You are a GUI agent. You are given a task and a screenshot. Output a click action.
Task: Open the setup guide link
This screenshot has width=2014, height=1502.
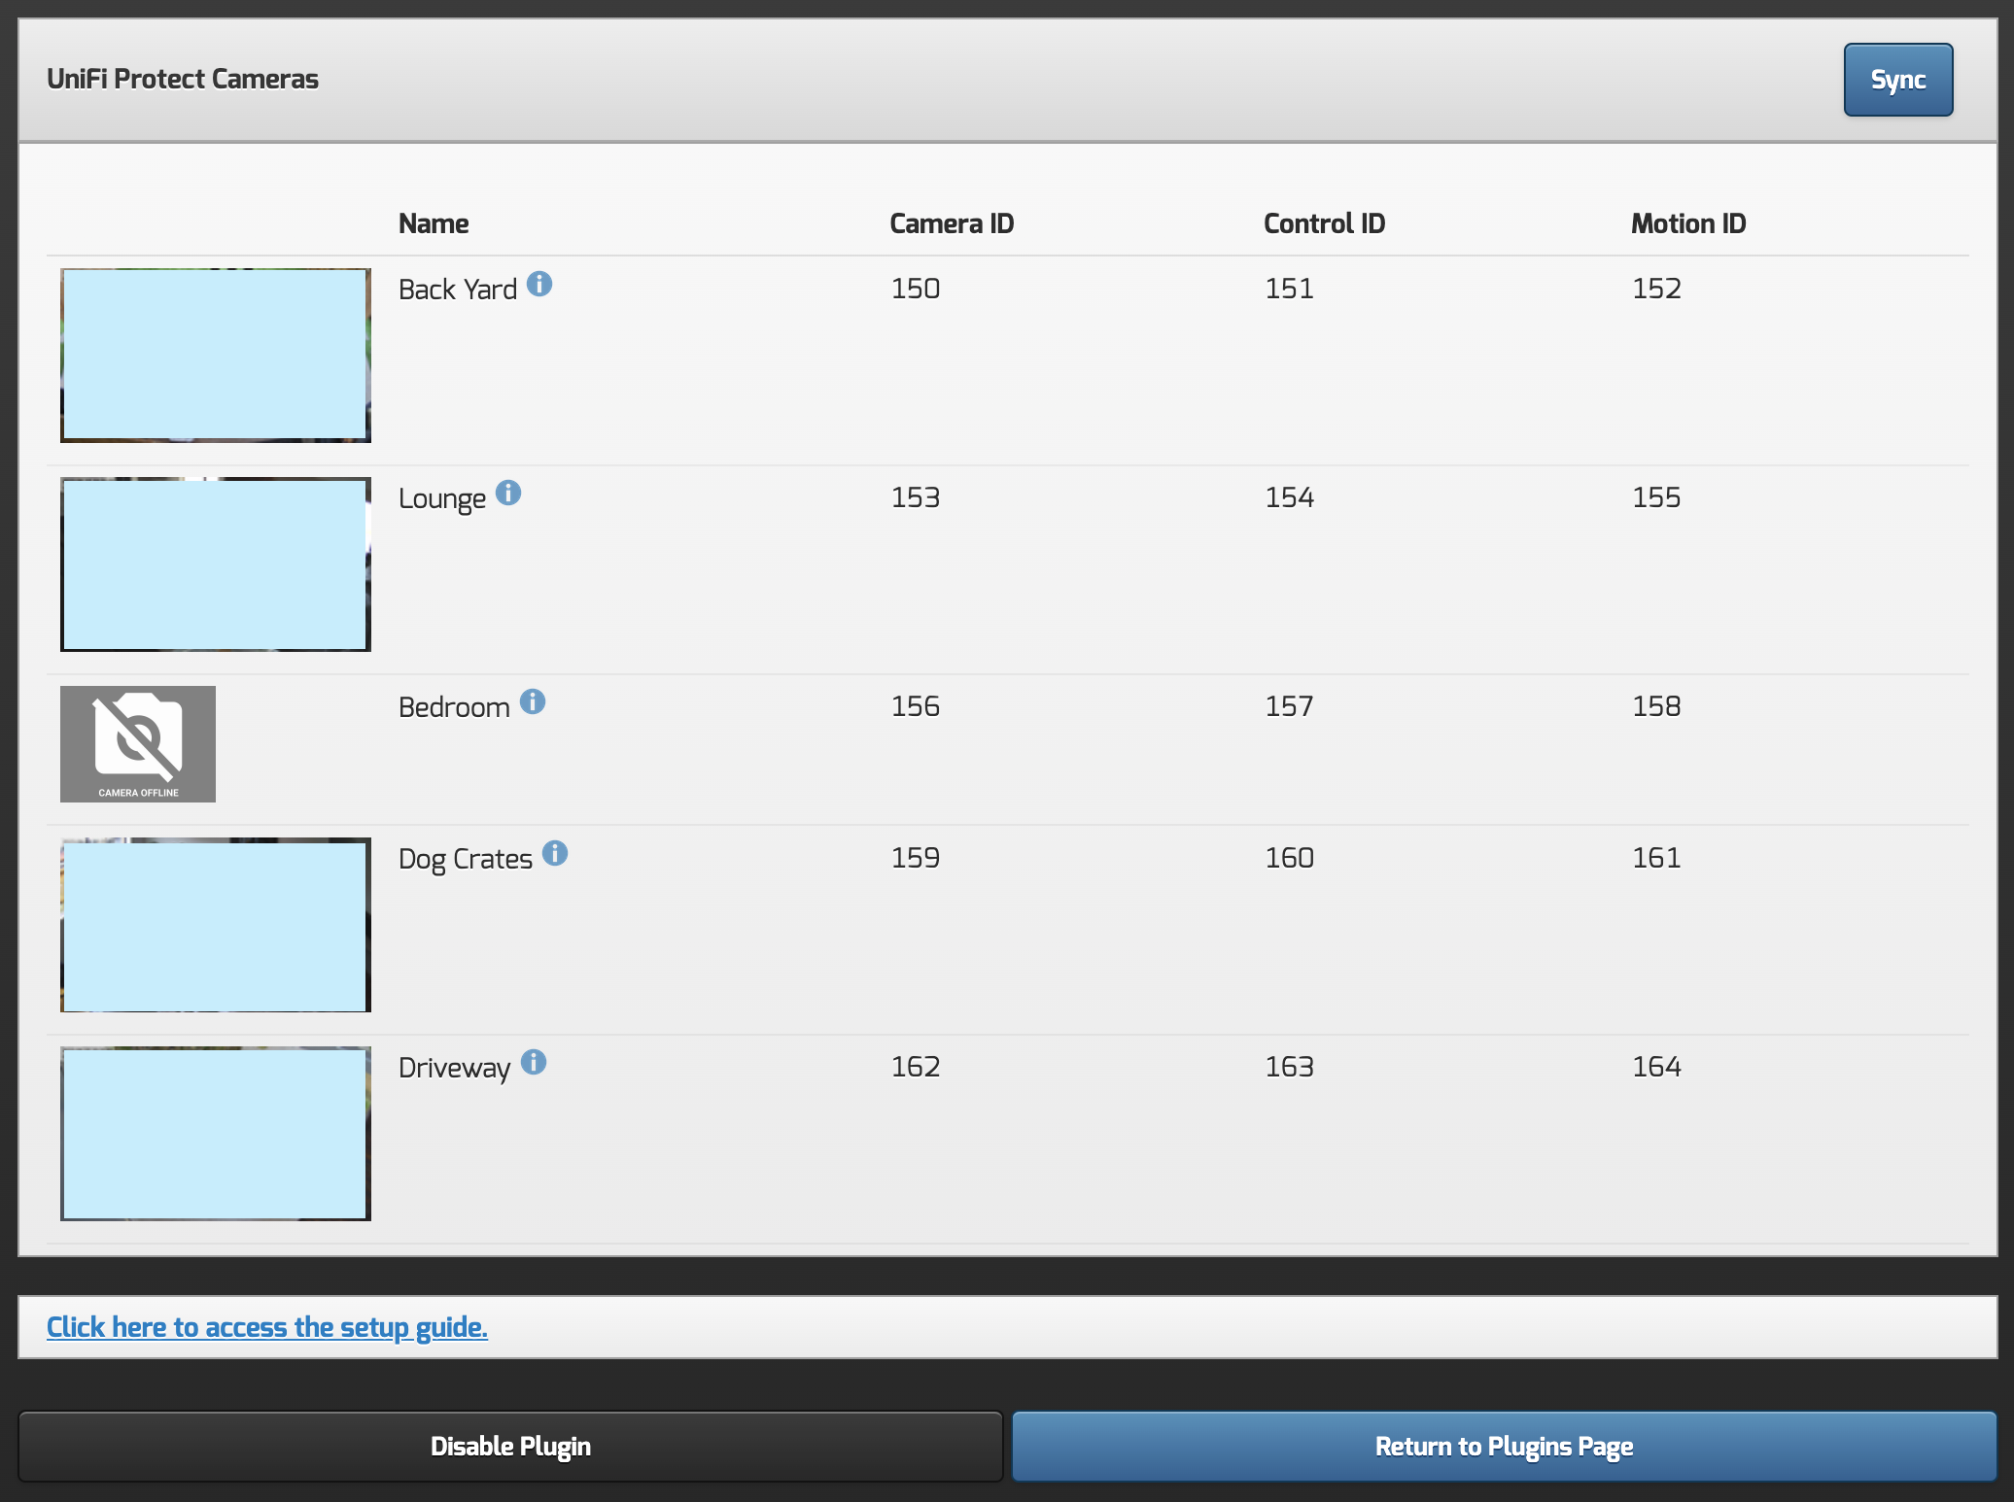click(267, 1326)
